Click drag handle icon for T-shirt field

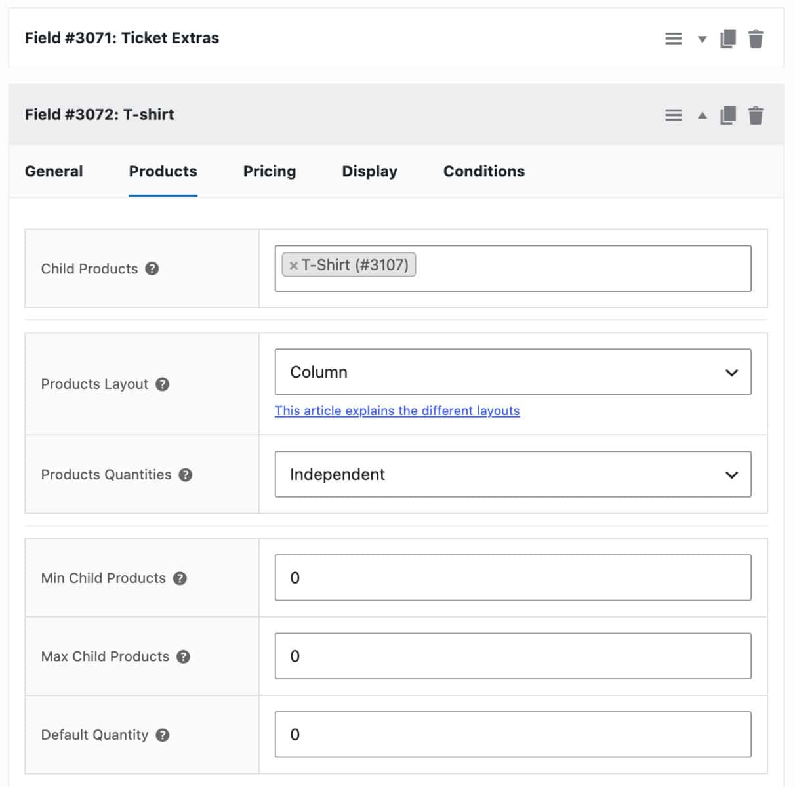pyautogui.click(x=674, y=115)
